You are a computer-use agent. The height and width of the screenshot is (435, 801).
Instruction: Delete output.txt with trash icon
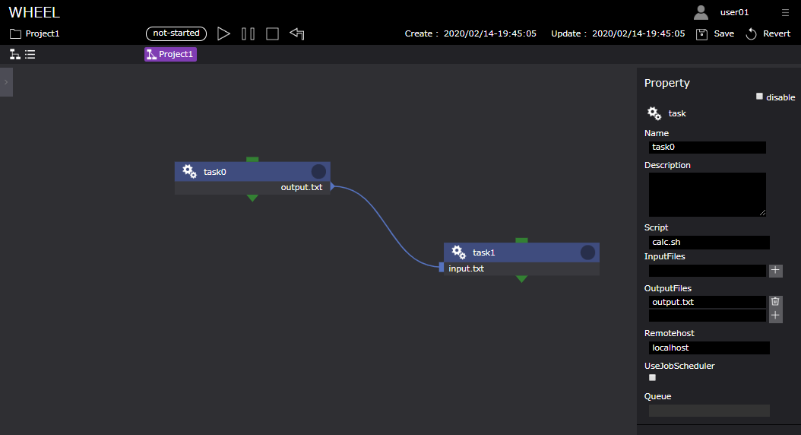coord(775,302)
